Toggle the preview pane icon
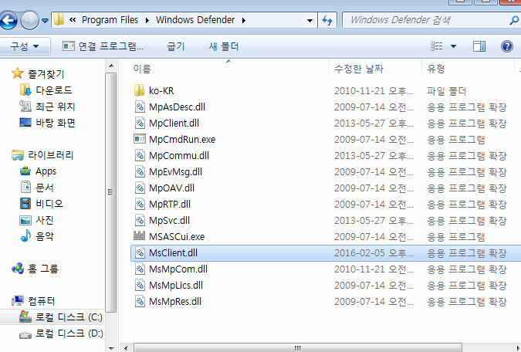 (x=479, y=46)
